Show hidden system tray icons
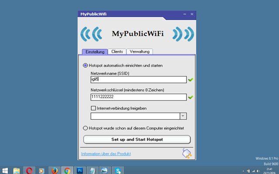The width and height of the screenshot is (279, 174). coord(243,171)
